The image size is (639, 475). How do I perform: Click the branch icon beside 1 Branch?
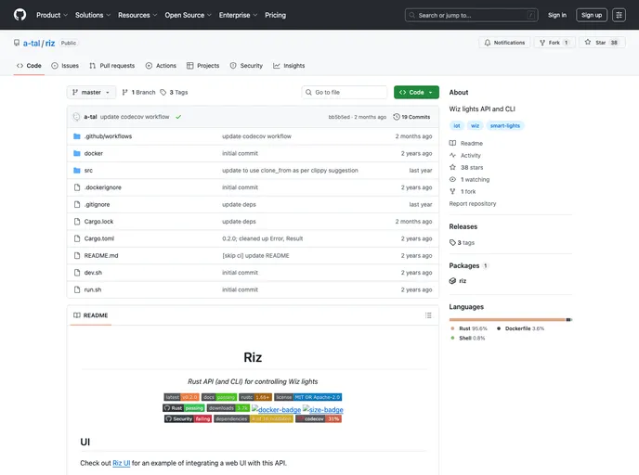pos(125,93)
